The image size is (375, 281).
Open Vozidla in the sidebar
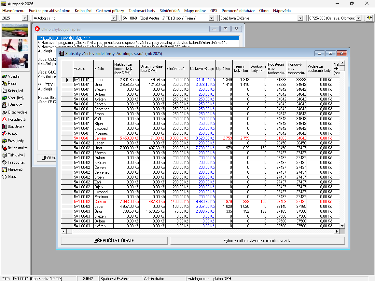13,76
